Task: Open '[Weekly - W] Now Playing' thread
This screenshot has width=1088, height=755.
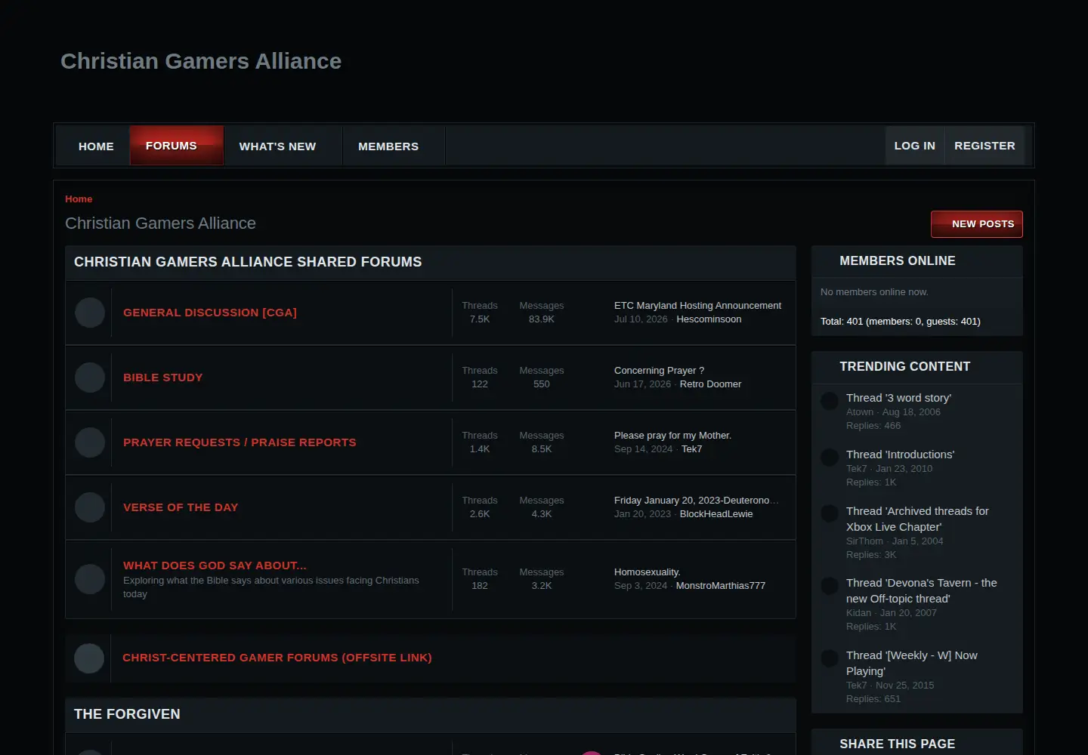Action: (x=911, y=663)
